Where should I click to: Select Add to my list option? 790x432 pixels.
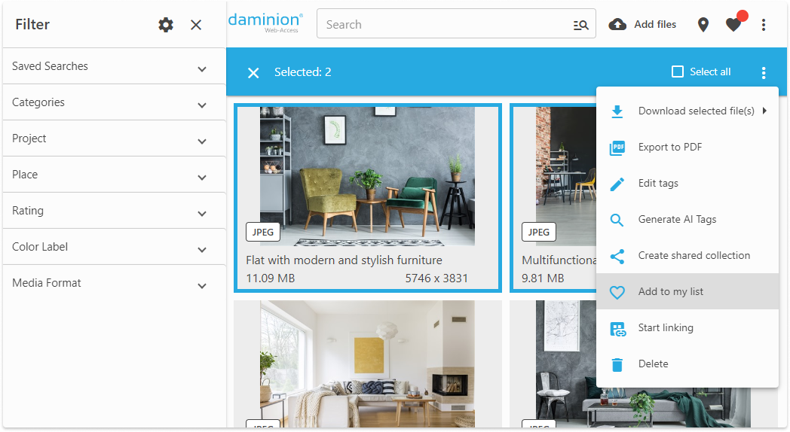click(687, 291)
